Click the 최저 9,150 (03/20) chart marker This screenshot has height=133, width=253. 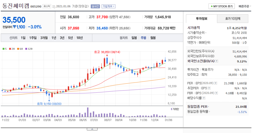(49, 104)
